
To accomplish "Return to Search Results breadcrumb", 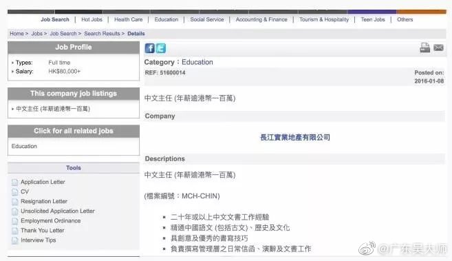I will pos(102,34).
